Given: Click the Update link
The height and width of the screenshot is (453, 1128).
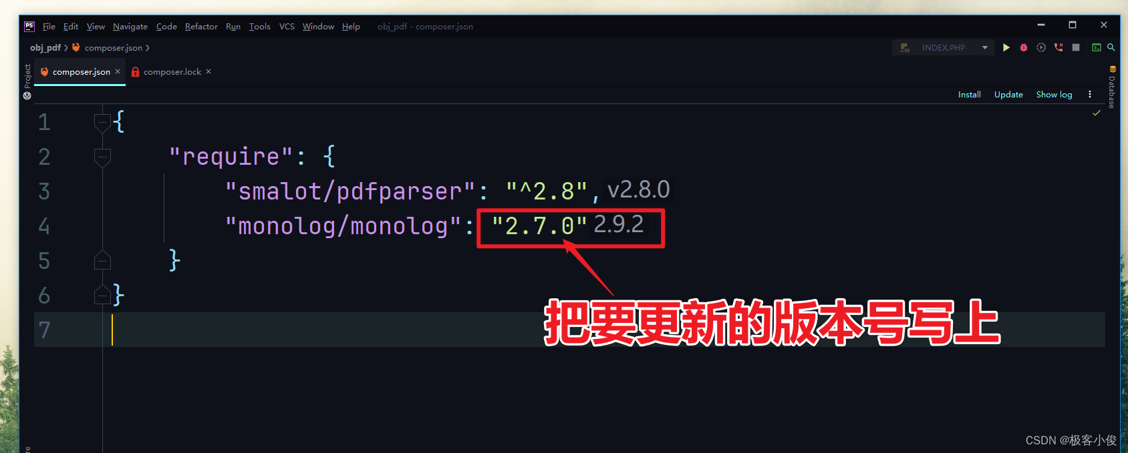Looking at the screenshot, I should [x=1008, y=95].
